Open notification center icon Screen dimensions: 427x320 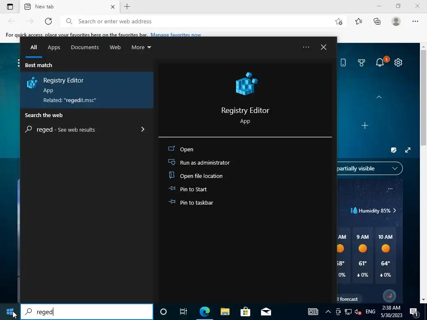coord(414,312)
